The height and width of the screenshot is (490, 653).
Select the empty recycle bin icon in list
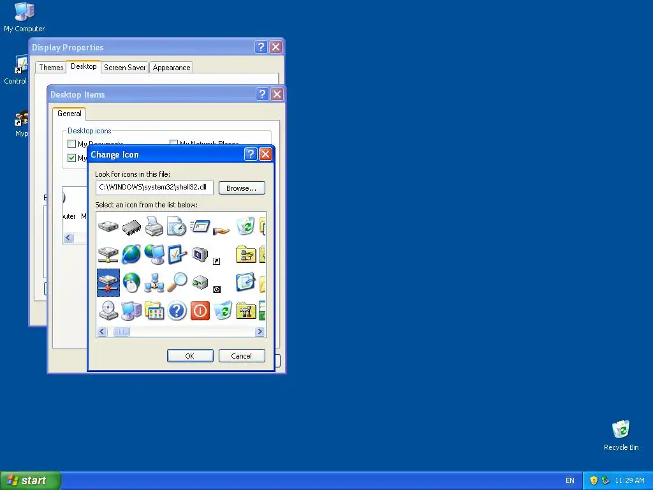coord(223,311)
